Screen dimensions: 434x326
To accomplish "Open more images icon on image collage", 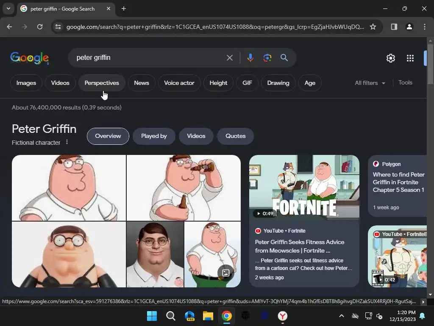I will coord(225,273).
